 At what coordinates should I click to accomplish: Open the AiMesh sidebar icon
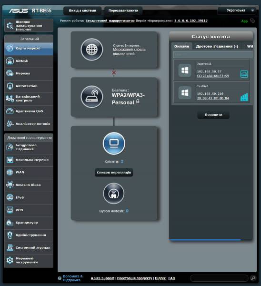click(x=10, y=61)
